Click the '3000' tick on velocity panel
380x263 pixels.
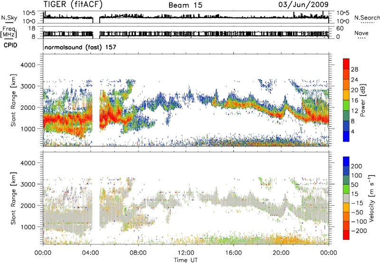28,184
